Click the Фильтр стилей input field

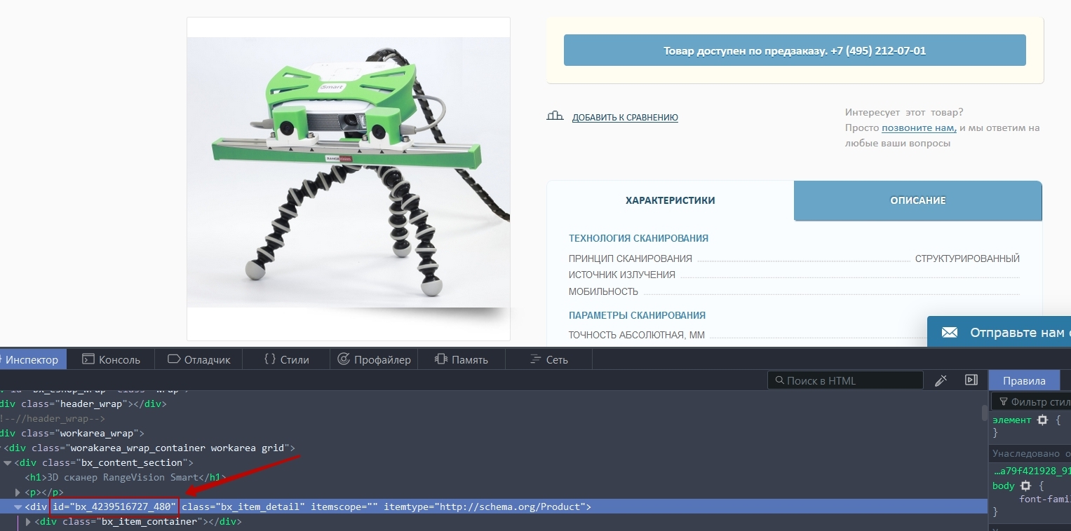[x=1031, y=401]
